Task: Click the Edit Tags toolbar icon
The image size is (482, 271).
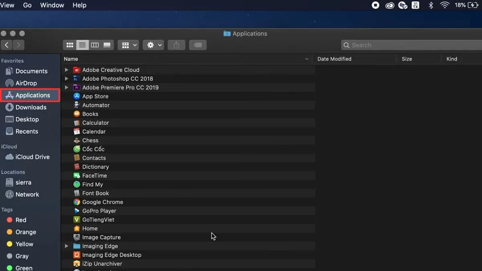Action: [198, 45]
